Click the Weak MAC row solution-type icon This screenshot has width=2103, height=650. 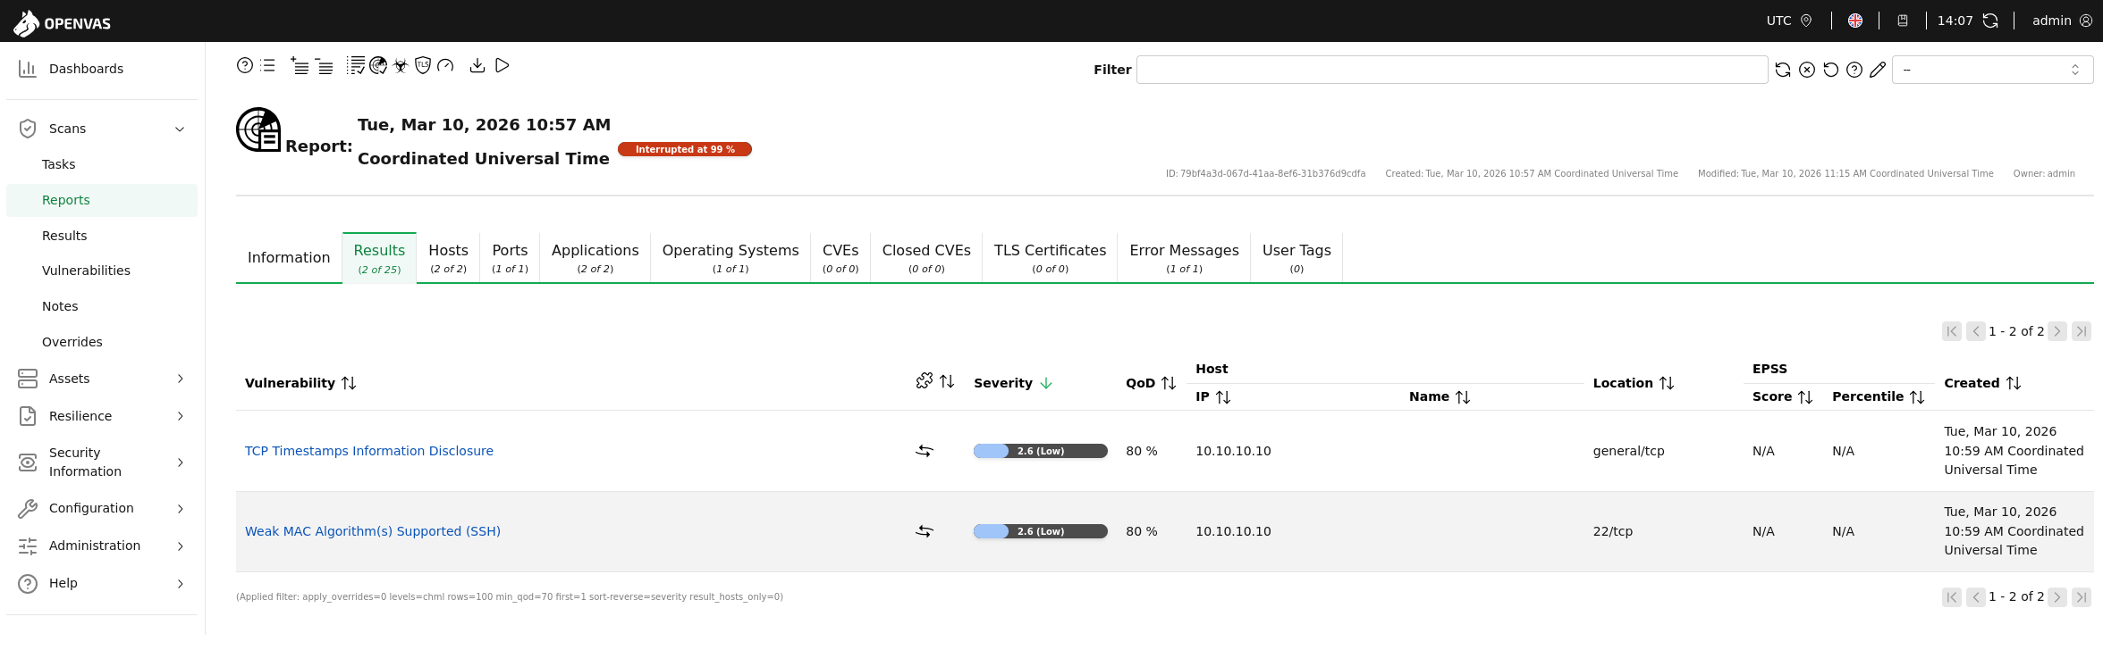coord(925,531)
